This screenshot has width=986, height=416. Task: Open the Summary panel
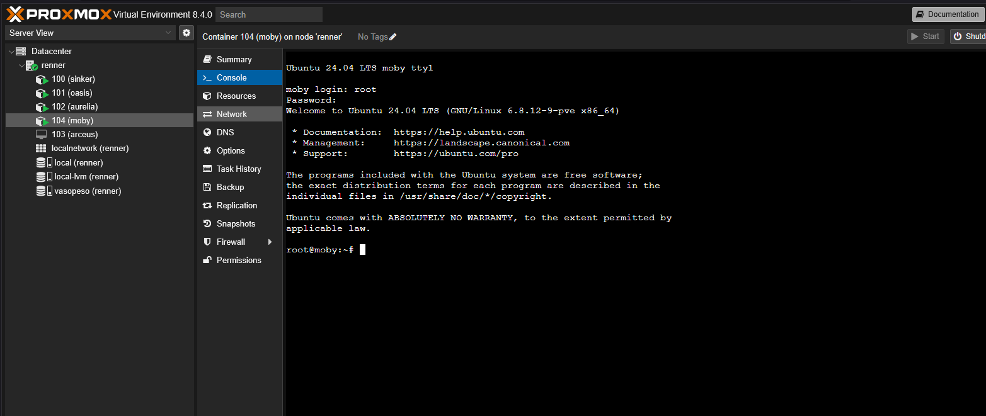pyautogui.click(x=239, y=59)
